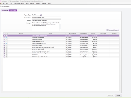Click the amount in the Cleanaway row
The width and height of the screenshot is (131, 98).
(x=95, y=41)
